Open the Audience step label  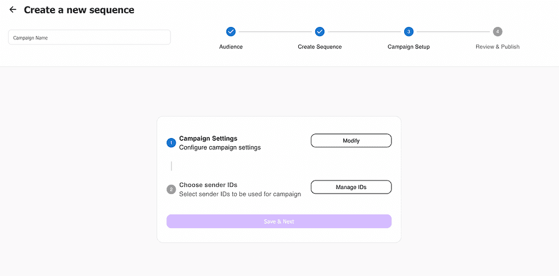coord(231,47)
